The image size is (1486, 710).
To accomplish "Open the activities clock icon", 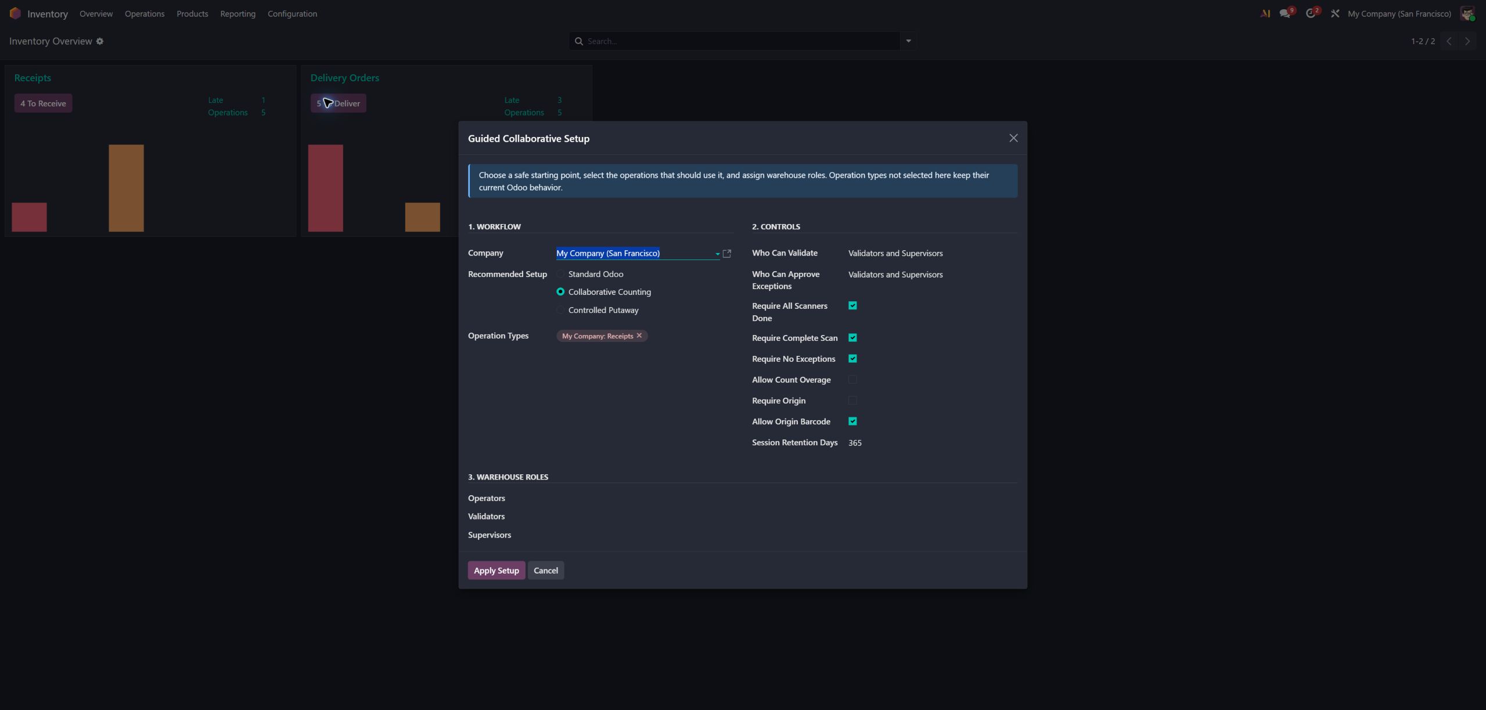I will (1310, 13).
